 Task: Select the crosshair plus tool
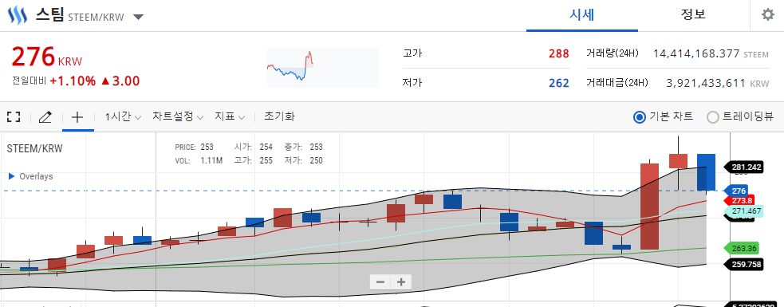tap(77, 117)
